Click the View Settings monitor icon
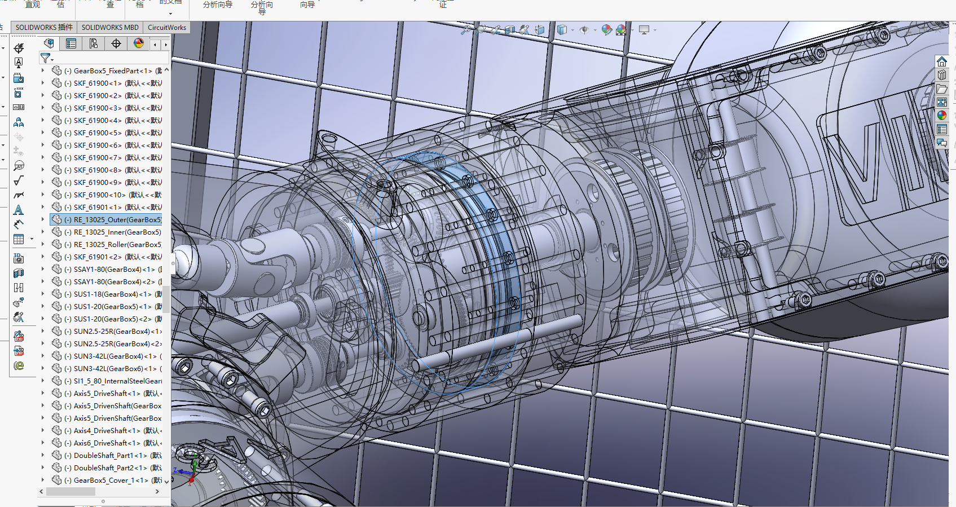This screenshot has width=956, height=507. click(644, 30)
